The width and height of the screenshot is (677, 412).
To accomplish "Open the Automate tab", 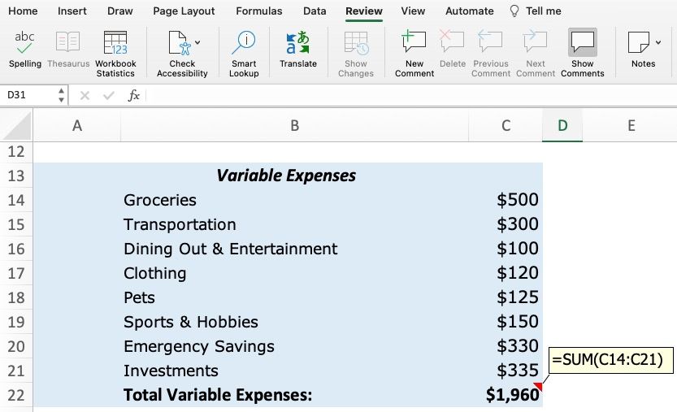I will point(470,11).
